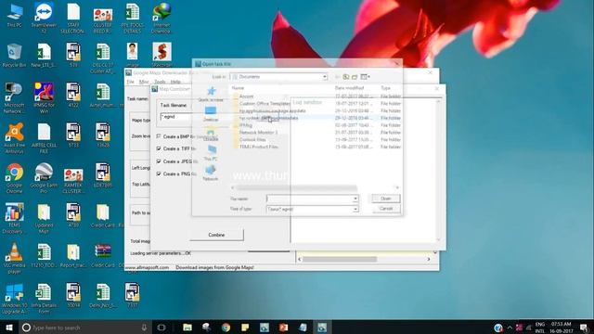Image resolution: width=594 pixels, height=334 pixels.
Task: Toggle Create a JPEG file checkbox
Action: [x=159, y=161]
